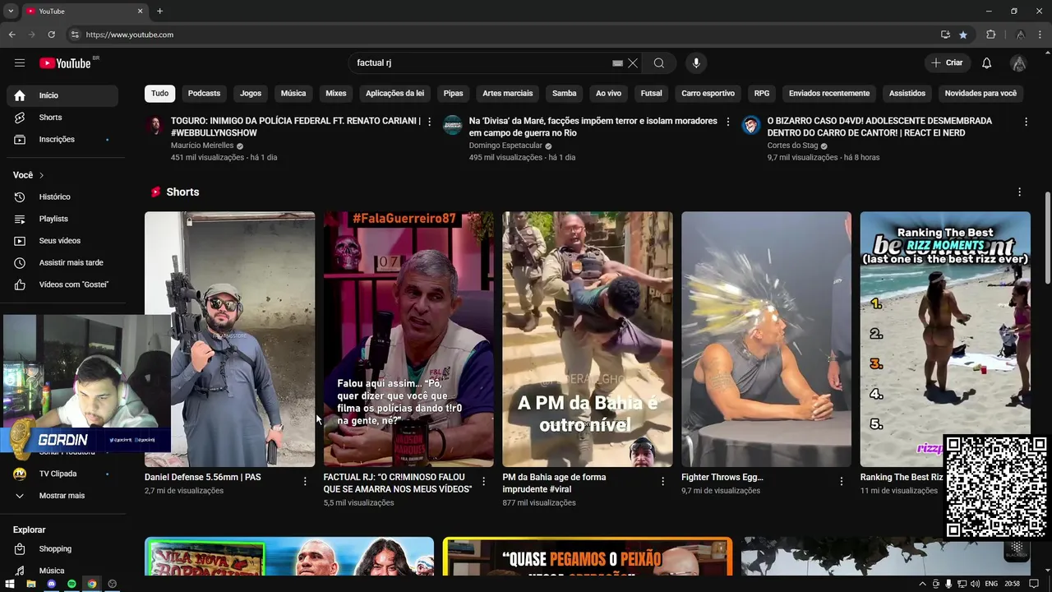Select the Jogos filter chip
This screenshot has height=592, width=1052.
coord(251,94)
